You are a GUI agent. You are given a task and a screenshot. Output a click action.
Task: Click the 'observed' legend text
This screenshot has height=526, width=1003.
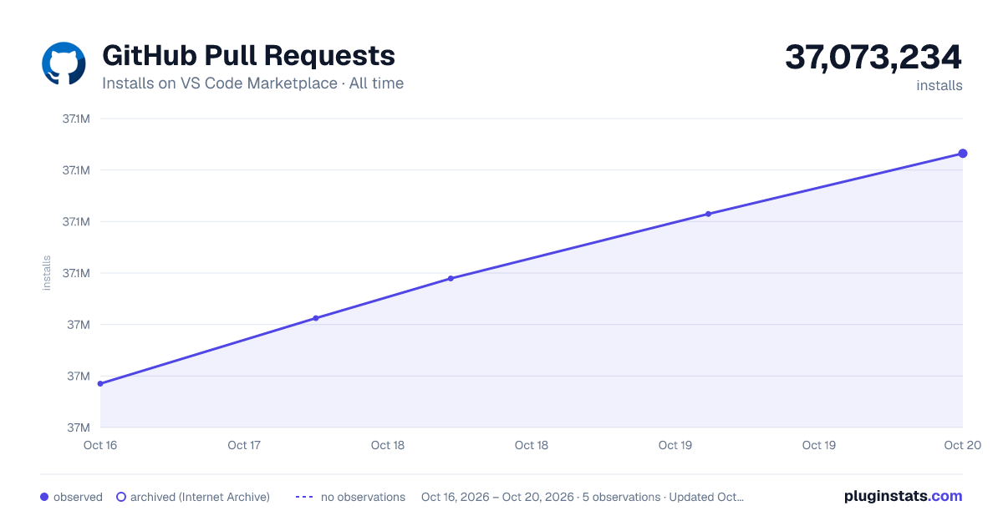point(78,497)
